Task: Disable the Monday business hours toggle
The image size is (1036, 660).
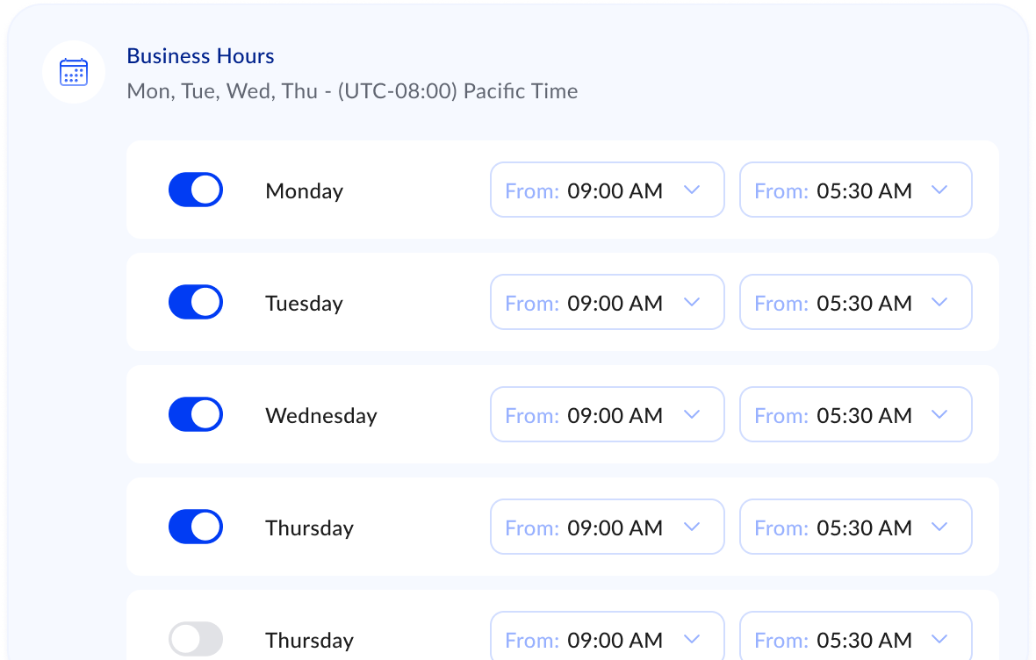Action: 195,190
